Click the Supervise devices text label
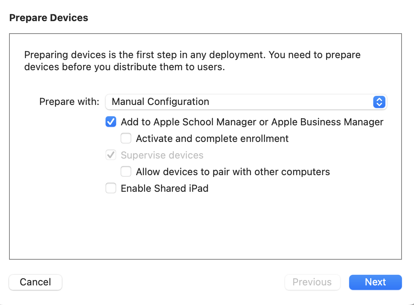 (162, 155)
